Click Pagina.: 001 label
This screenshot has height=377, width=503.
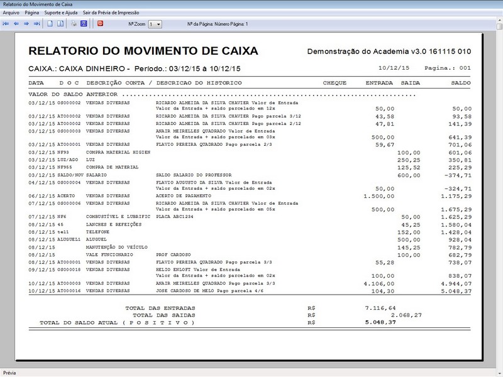(448, 68)
